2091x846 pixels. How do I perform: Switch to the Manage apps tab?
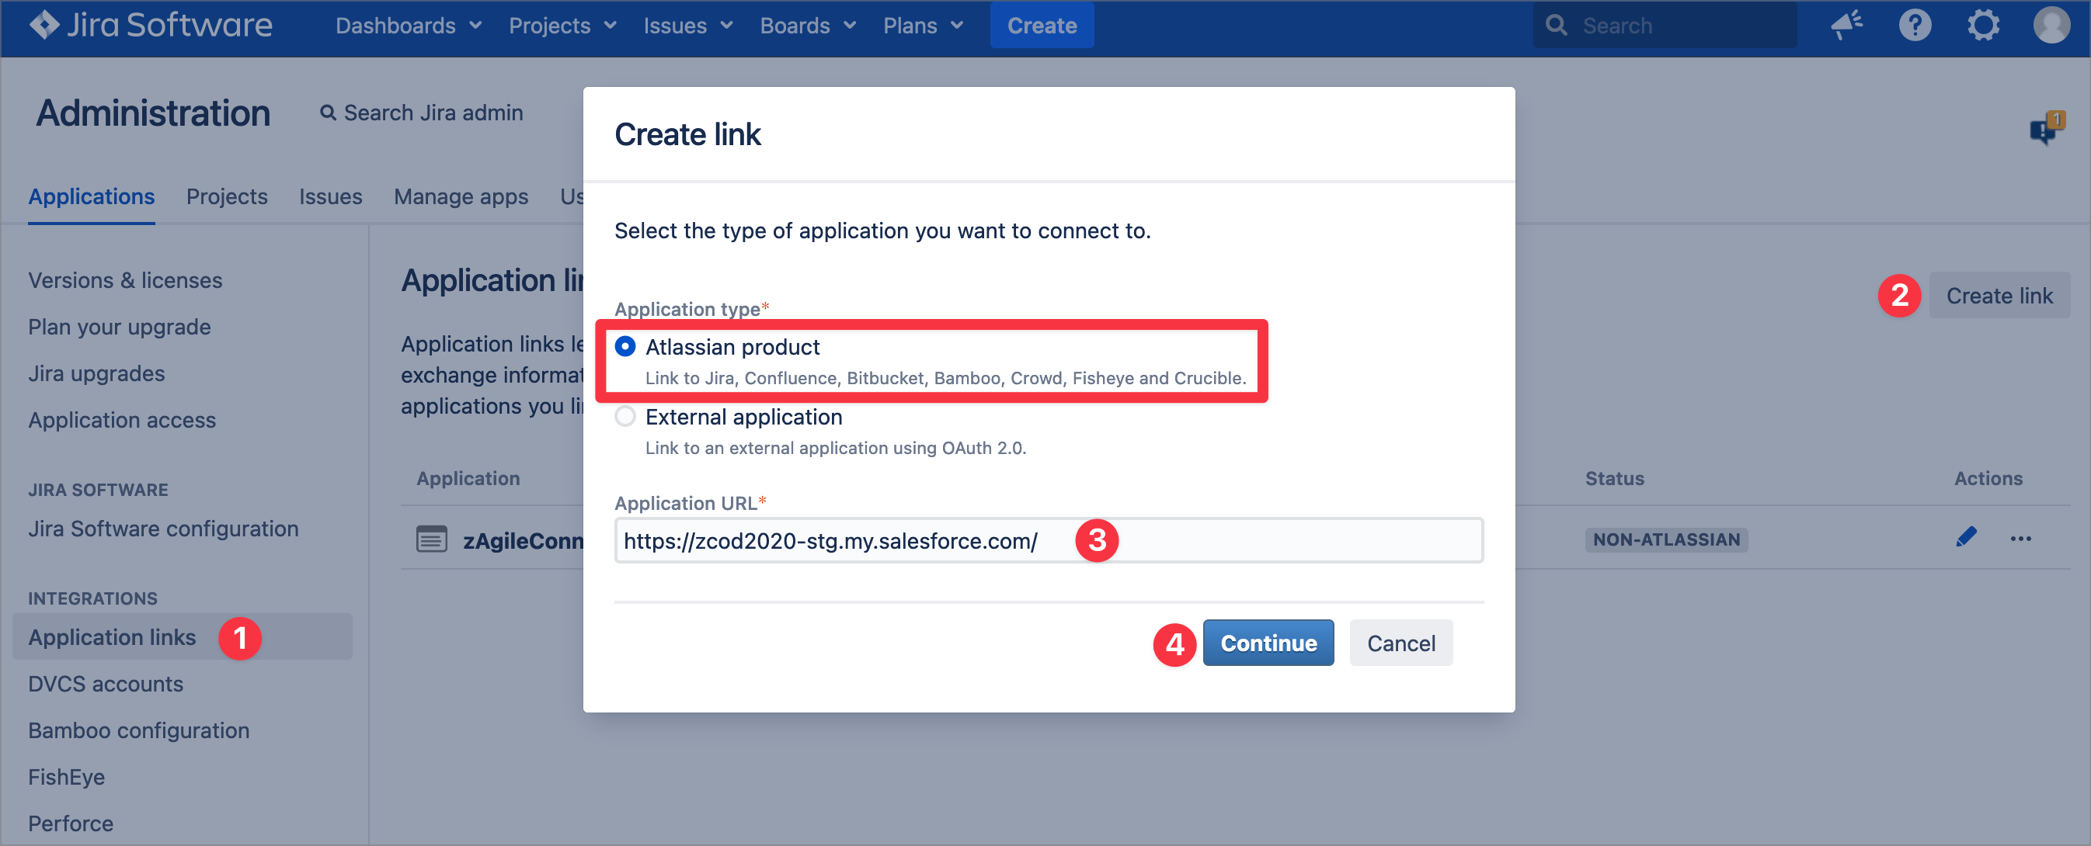click(x=461, y=196)
